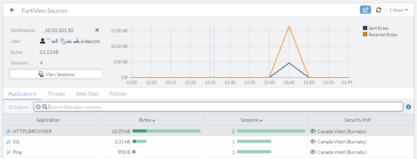Click the user avatar icon
The image size is (417, 159).
(43, 41)
